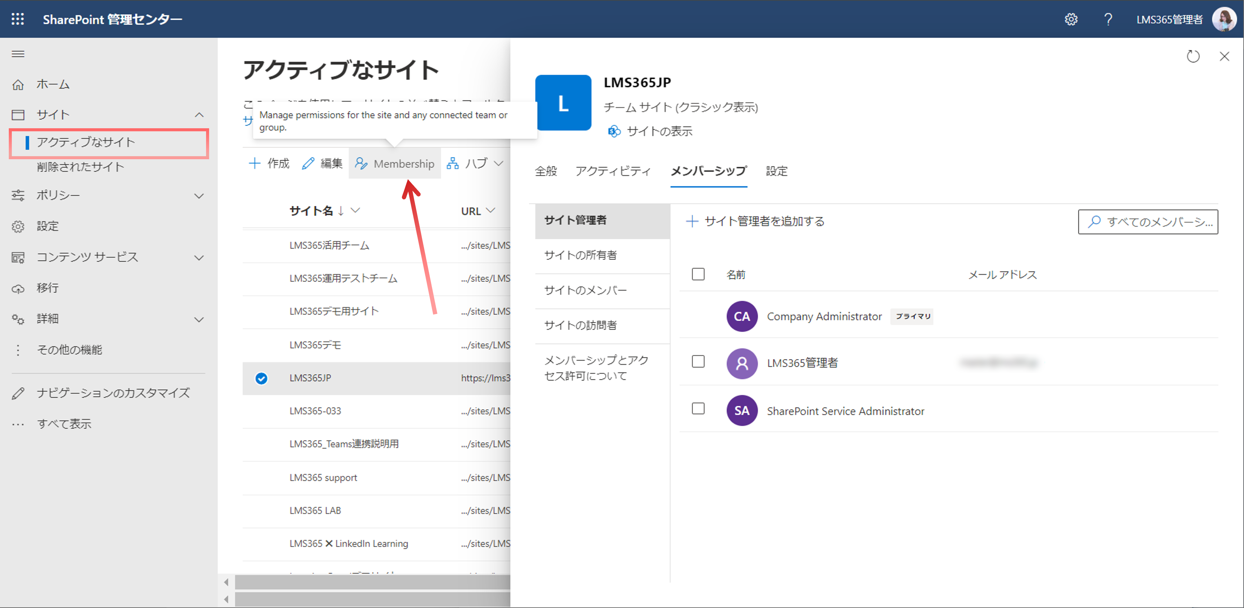Image resolution: width=1244 pixels, height=608 pixels.
Task: Check the box for SharePoint Service Administrator
Action: [698, 408]
